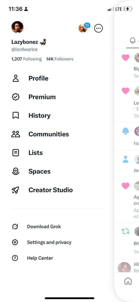The width and height of the screenshot is (139, 302).
Task: Select the Communities people icon
Action: [16, 134]
